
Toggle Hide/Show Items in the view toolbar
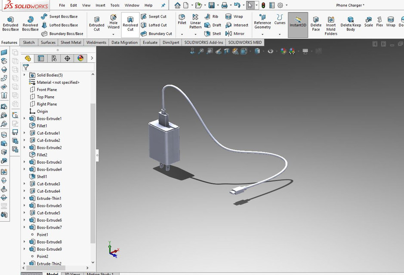(x=270, y=51)
